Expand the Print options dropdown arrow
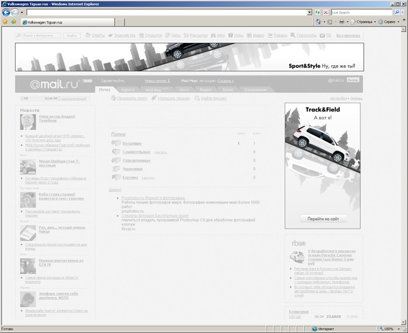Screen dimensions: 408x333 (x=347, y=22)
